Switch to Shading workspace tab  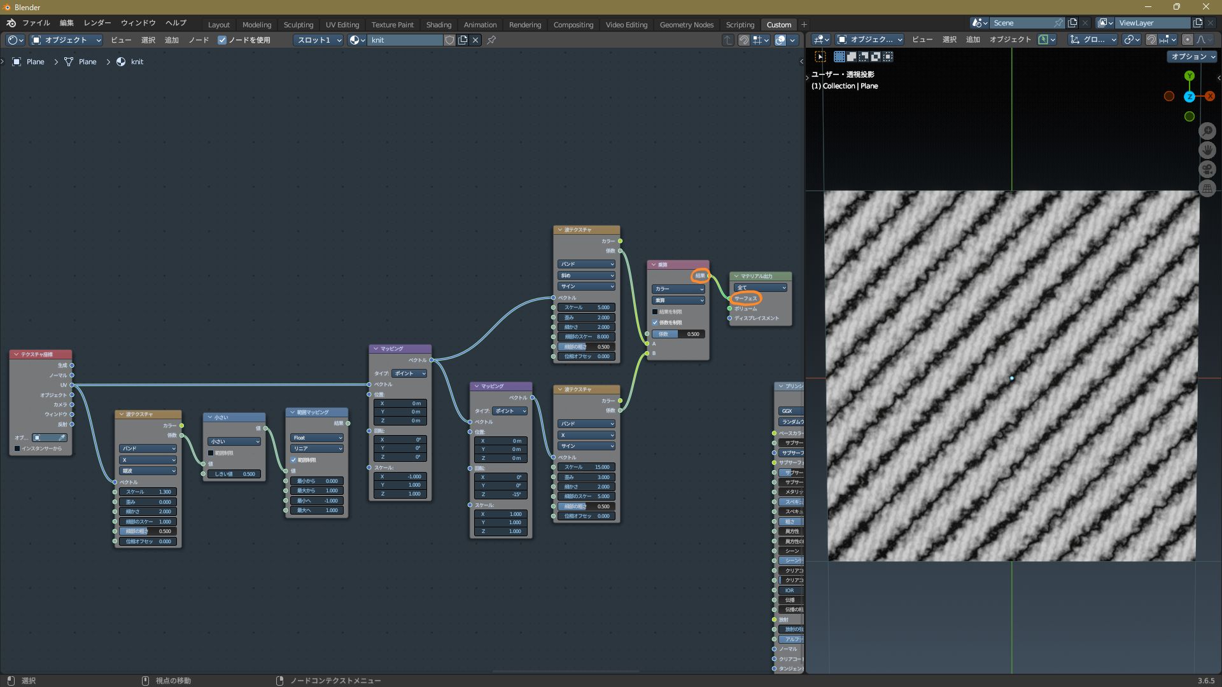(439, 25)
